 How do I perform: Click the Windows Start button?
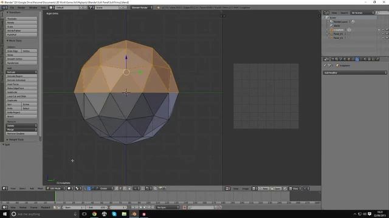click(x=5, y=214)
